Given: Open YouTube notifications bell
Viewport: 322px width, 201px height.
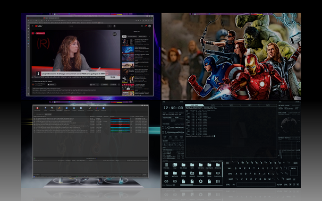Looking at the screenshot, I should coord(146,26).
